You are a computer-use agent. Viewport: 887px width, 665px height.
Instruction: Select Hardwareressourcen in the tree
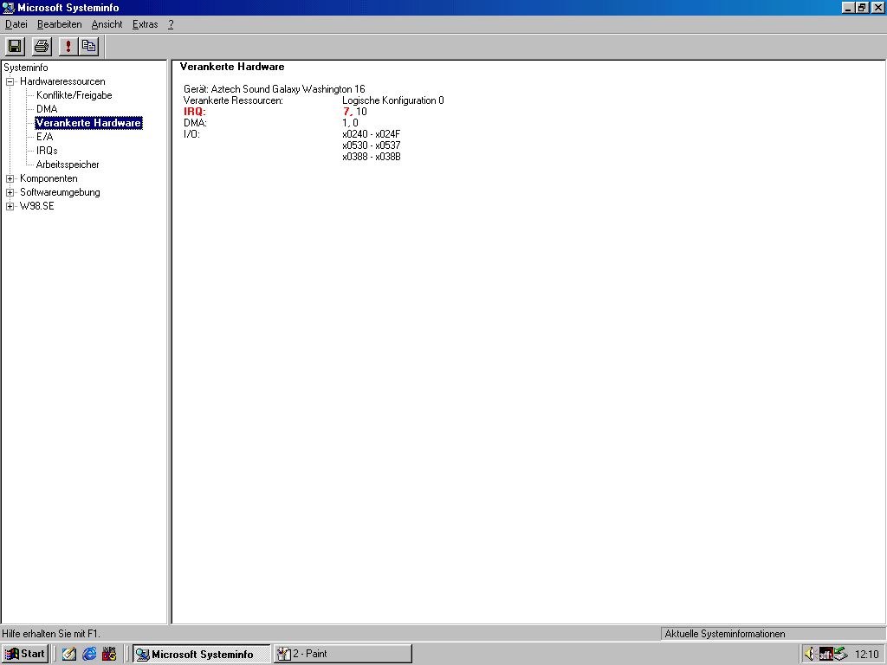62,81
